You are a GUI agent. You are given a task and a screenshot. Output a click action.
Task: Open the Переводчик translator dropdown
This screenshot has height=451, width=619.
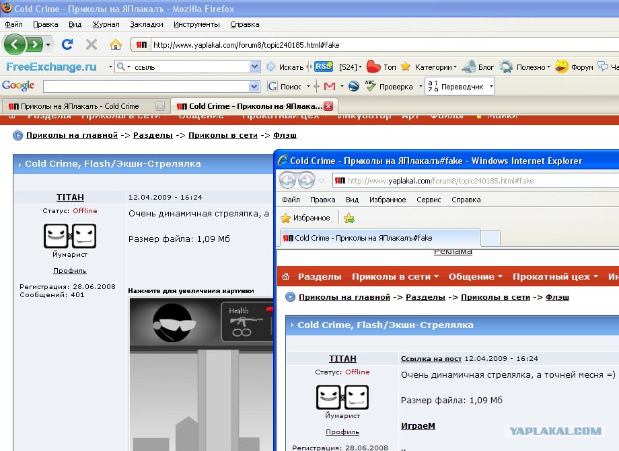[x=491, y=86]
